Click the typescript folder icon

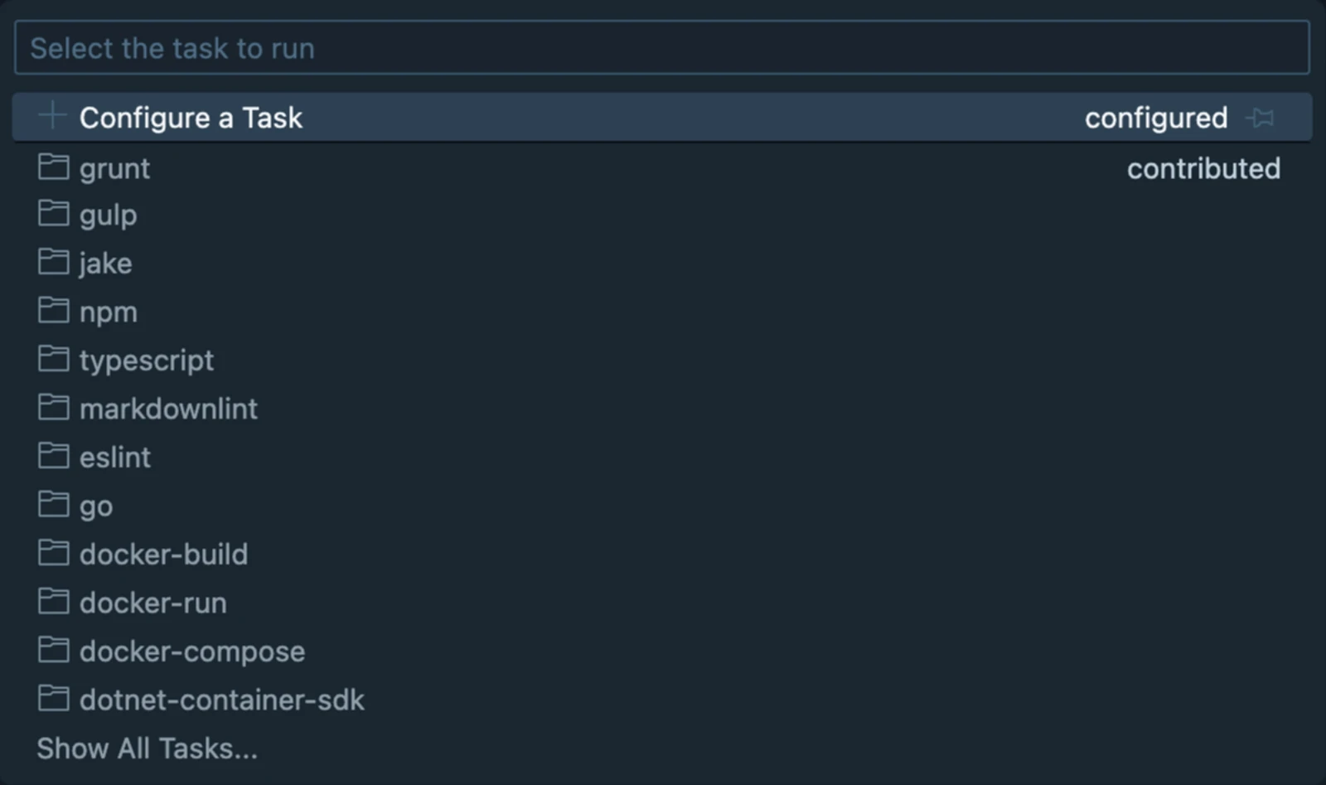tap(54, 360)
